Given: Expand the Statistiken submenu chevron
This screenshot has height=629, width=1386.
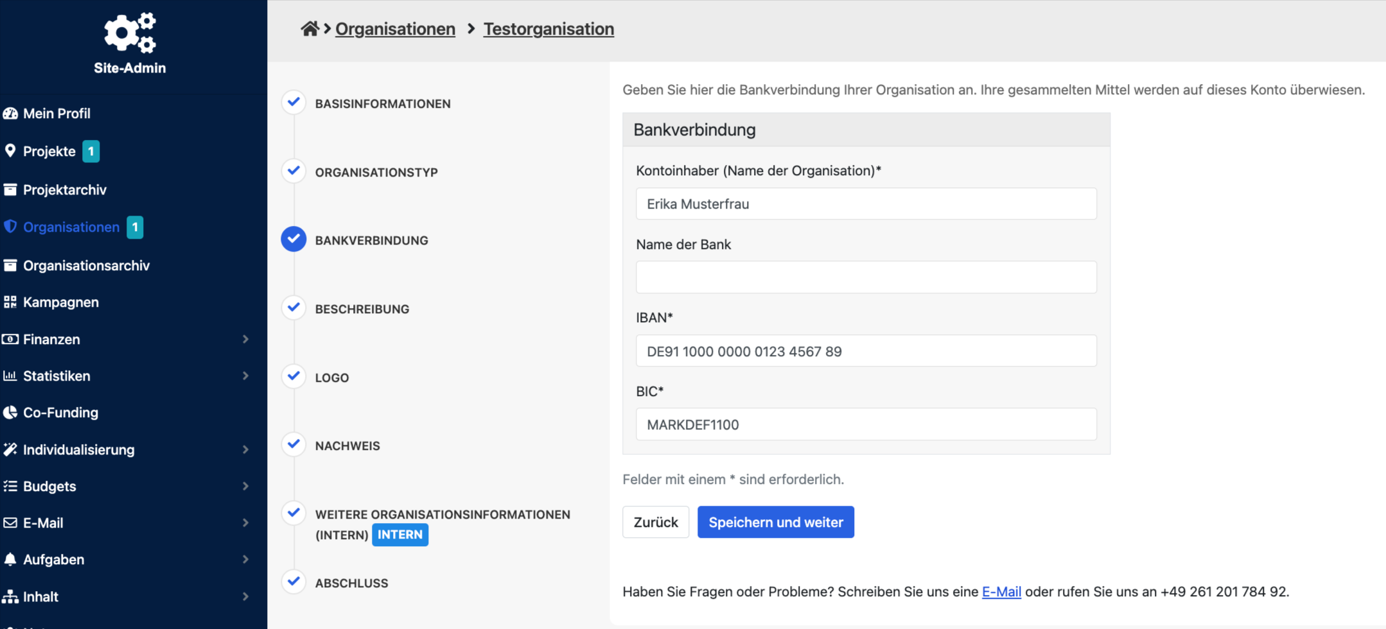Looking at the screenshot, I should (x=245, y=375).
